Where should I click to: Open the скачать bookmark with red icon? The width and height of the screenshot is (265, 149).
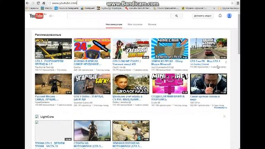138,8
